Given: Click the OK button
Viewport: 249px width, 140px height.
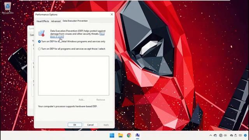Looking at the screenshot, I should click(75, 125).
